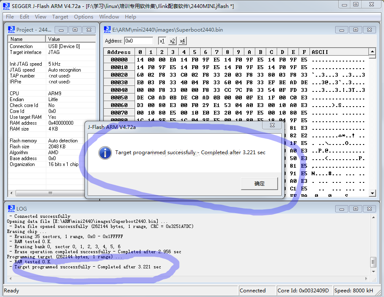Select the Target interface row
Screen dimensions: 384x297
(x=52, y=52)
